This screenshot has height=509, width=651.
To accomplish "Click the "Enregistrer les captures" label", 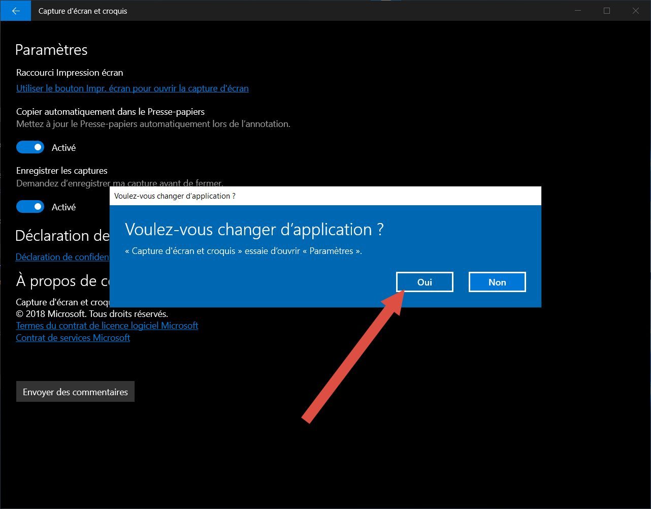I will point(62,171).
